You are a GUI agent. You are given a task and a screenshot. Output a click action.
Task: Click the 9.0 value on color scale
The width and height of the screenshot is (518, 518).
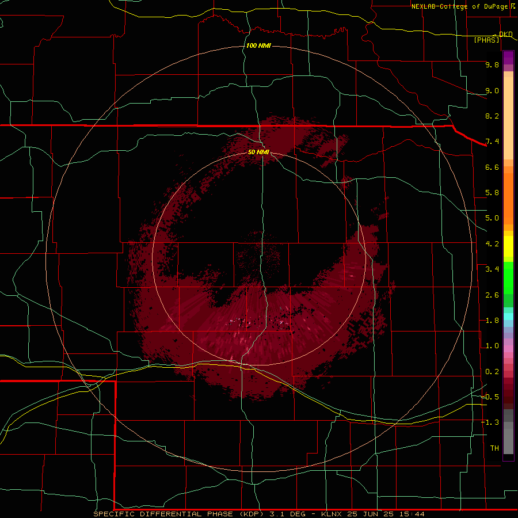(x=492, y=90)
